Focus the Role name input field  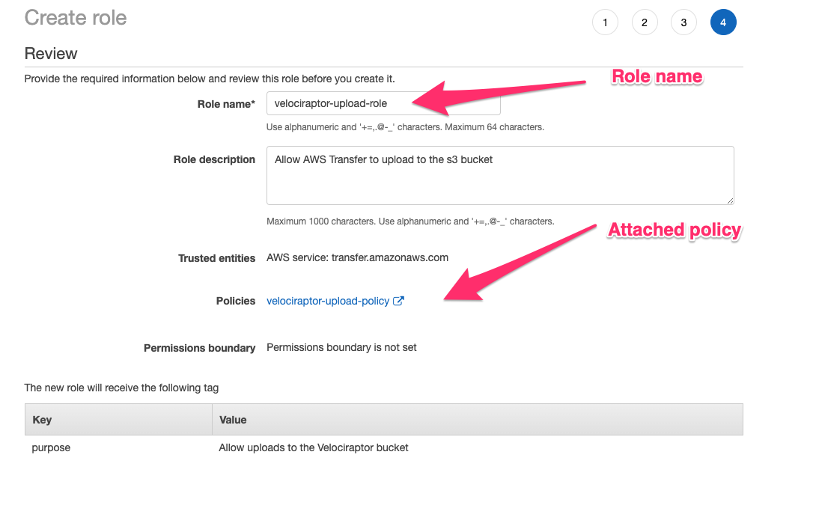[x=383, y=104]
